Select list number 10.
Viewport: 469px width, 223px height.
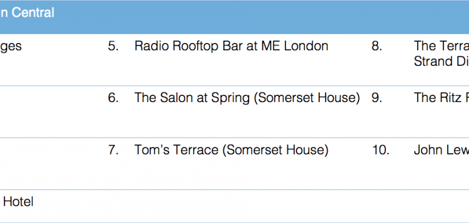(x=380, y=150)
